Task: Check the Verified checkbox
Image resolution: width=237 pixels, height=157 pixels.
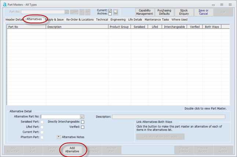Action: coord(83,127)
